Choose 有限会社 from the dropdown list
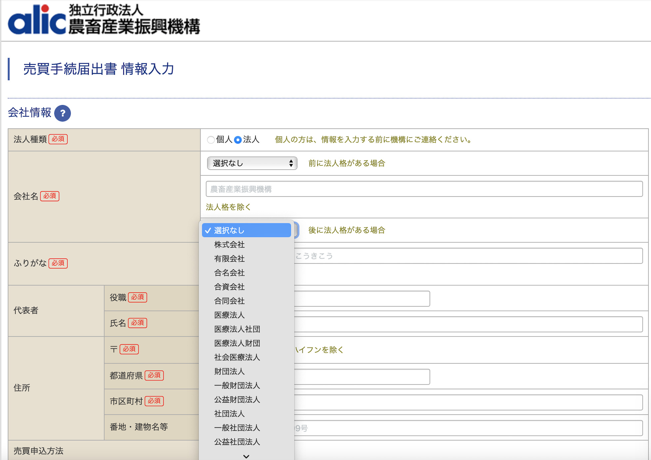 point(247,259)
